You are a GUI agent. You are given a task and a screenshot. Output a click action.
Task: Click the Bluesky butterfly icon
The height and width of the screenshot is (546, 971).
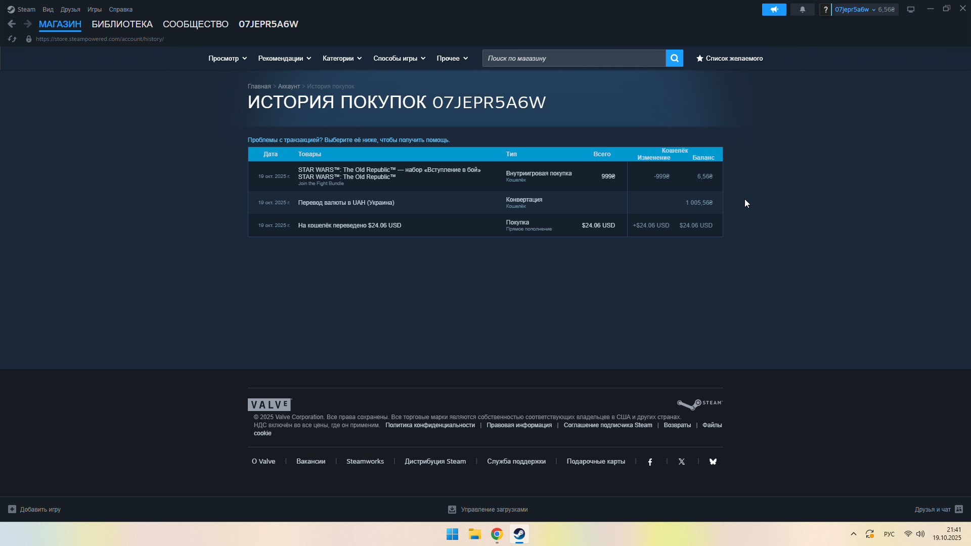pyautogui.click(x=713, y=462)
